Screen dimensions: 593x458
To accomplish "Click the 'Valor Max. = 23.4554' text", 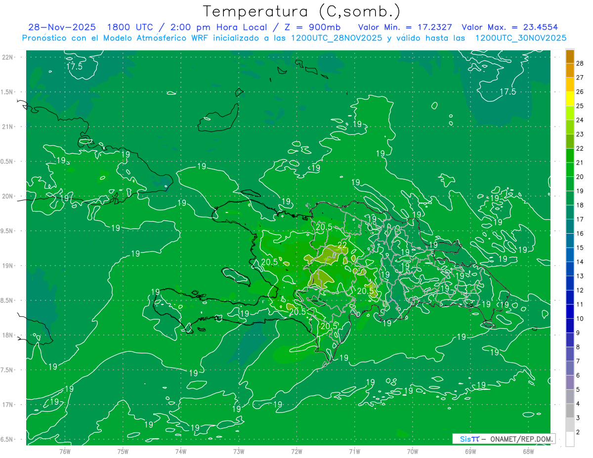I will (x=510, y=27).
